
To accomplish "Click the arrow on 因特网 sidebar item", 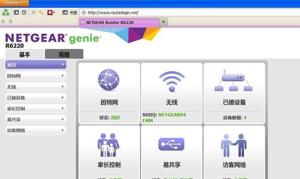I will [x=63, y=76].
